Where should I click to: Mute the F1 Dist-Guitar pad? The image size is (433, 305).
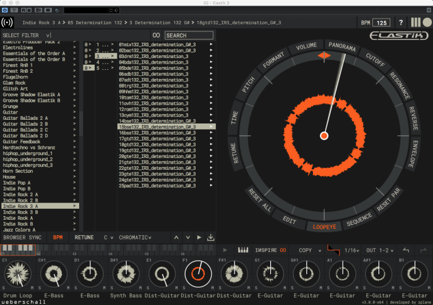(212, 288)
